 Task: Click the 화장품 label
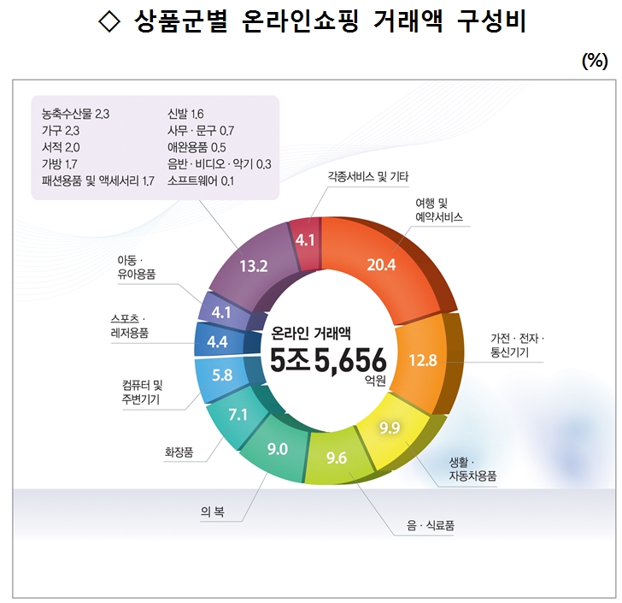pyautogui.click(x=179, y=452)
